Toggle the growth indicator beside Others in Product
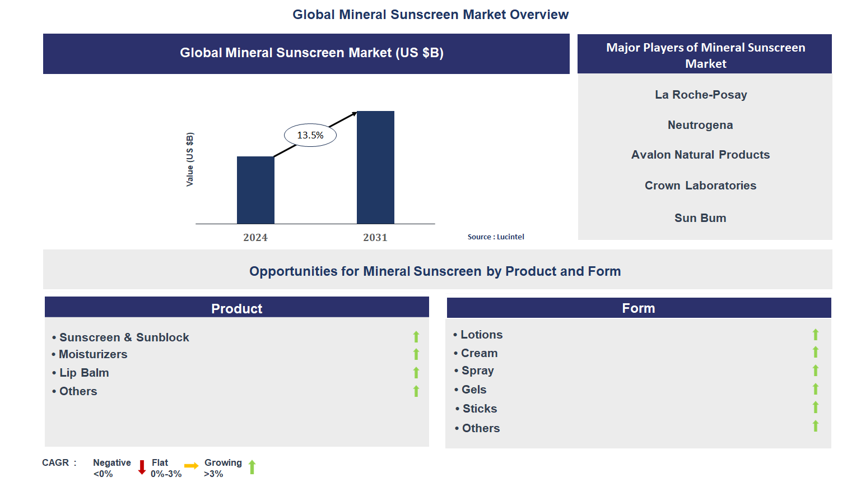Image resolution: width=861 pixels, height=500 pixels. click(x=416, y=391)
